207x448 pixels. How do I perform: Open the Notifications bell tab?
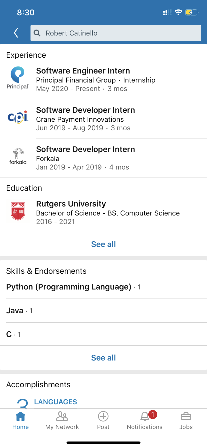point(145,420)
